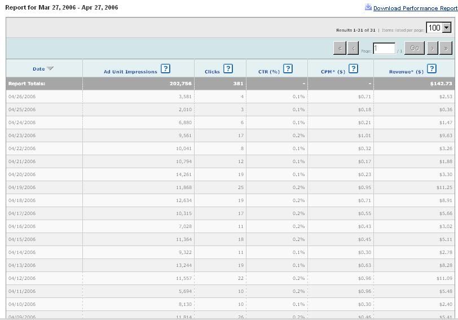Click into the Page number field

384,49
